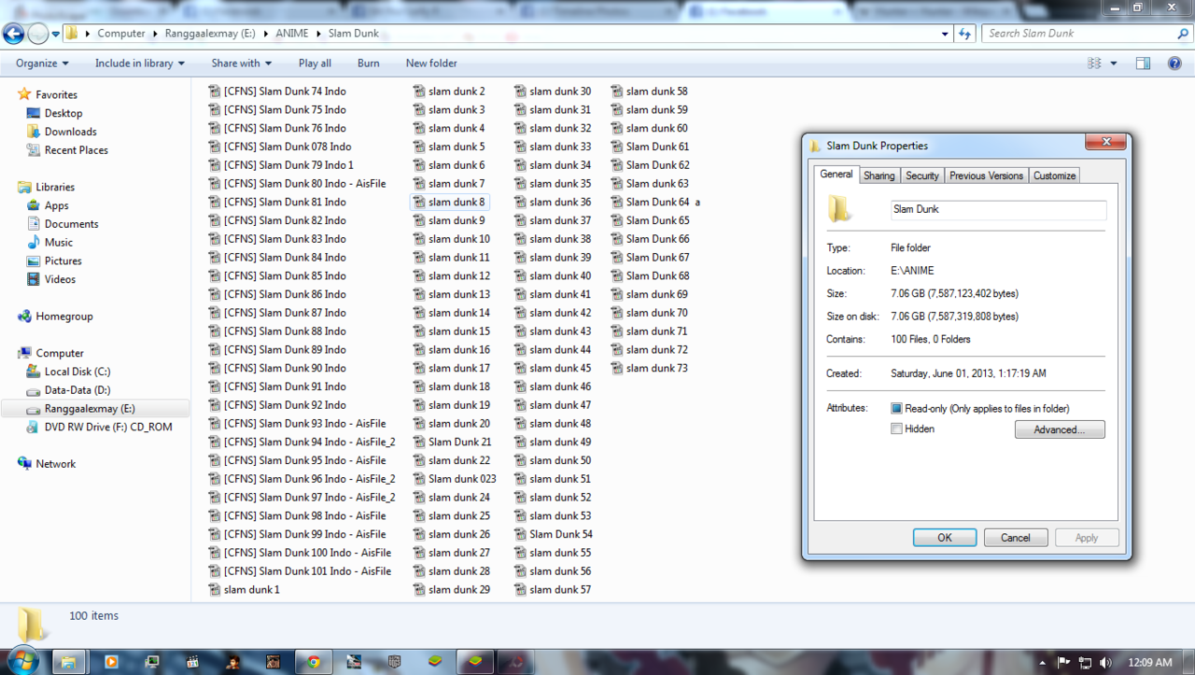The width and height of the screenshot is (1195, 675).
Task: Select the General tab in Properties
Action: (836, 175)
